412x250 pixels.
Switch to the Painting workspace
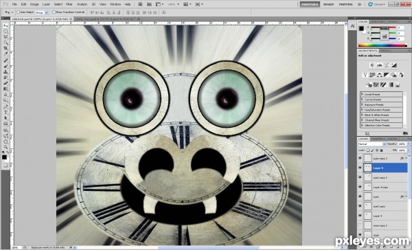tap(346, 4)
